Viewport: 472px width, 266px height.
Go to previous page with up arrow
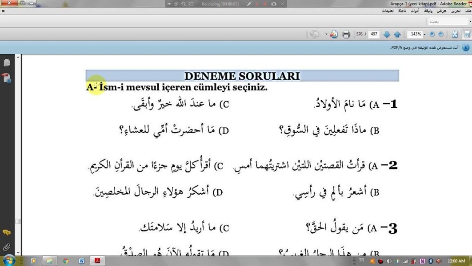click(397, 35)
